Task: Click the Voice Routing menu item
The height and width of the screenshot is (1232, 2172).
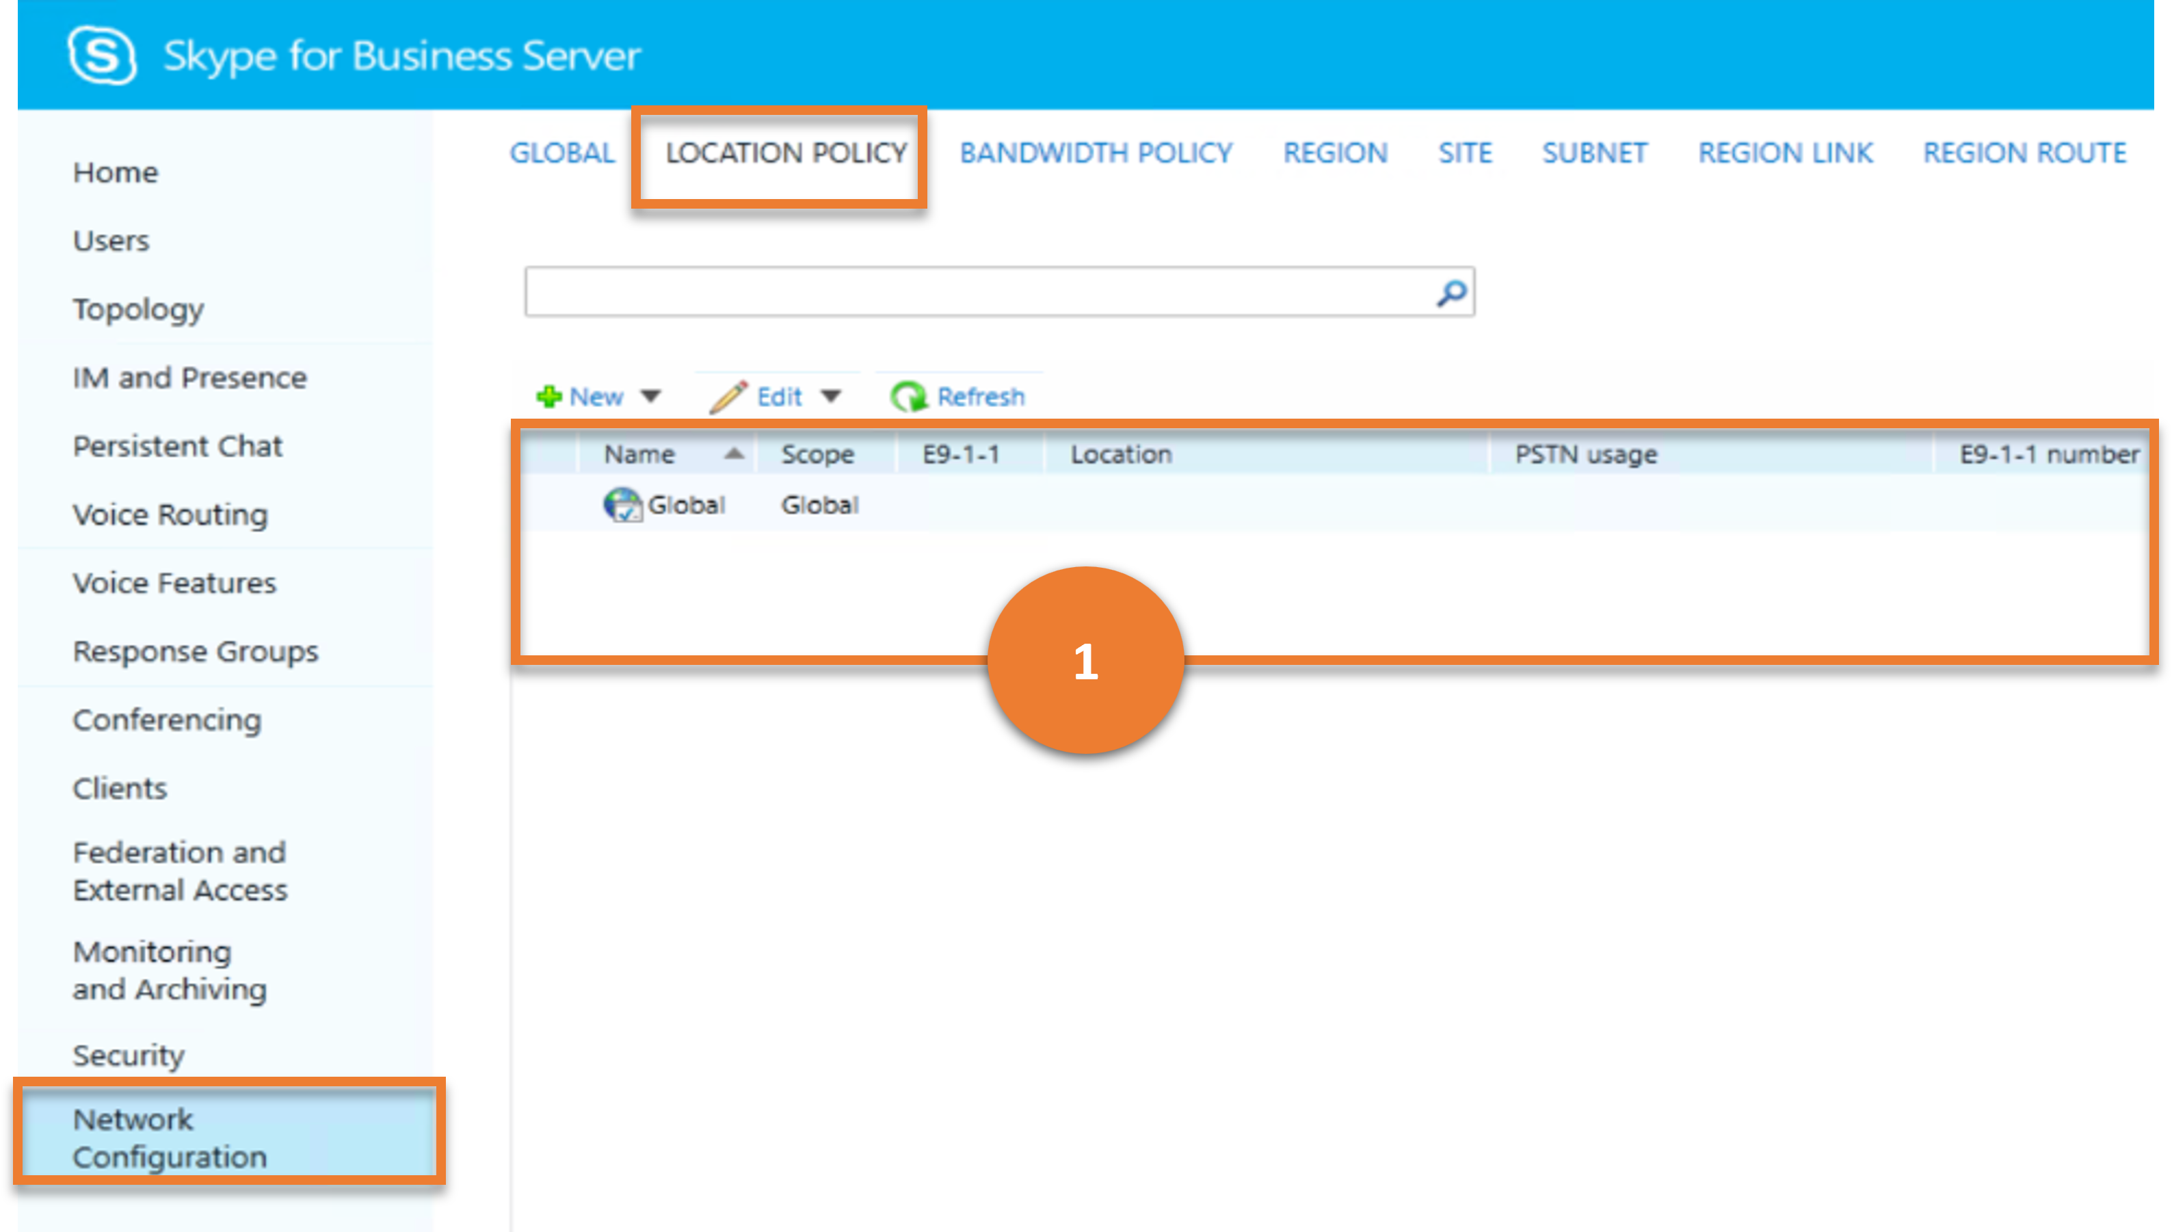Action: pyautogui.click(x=168, y=513)
